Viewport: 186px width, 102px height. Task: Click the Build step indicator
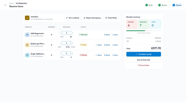click(149, 5)
